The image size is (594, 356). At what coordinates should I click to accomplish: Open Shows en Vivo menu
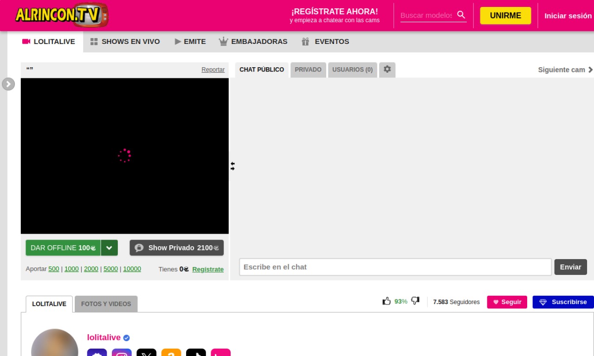pyautogui.click(x=125, y=42)
